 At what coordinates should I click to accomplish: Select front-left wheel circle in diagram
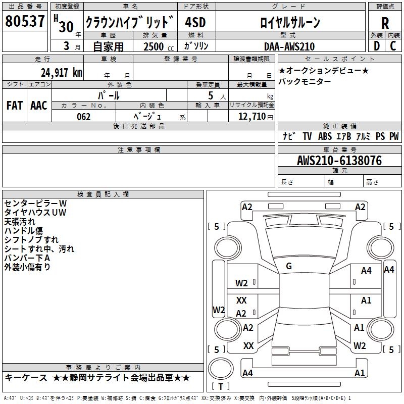pos(228,247)
